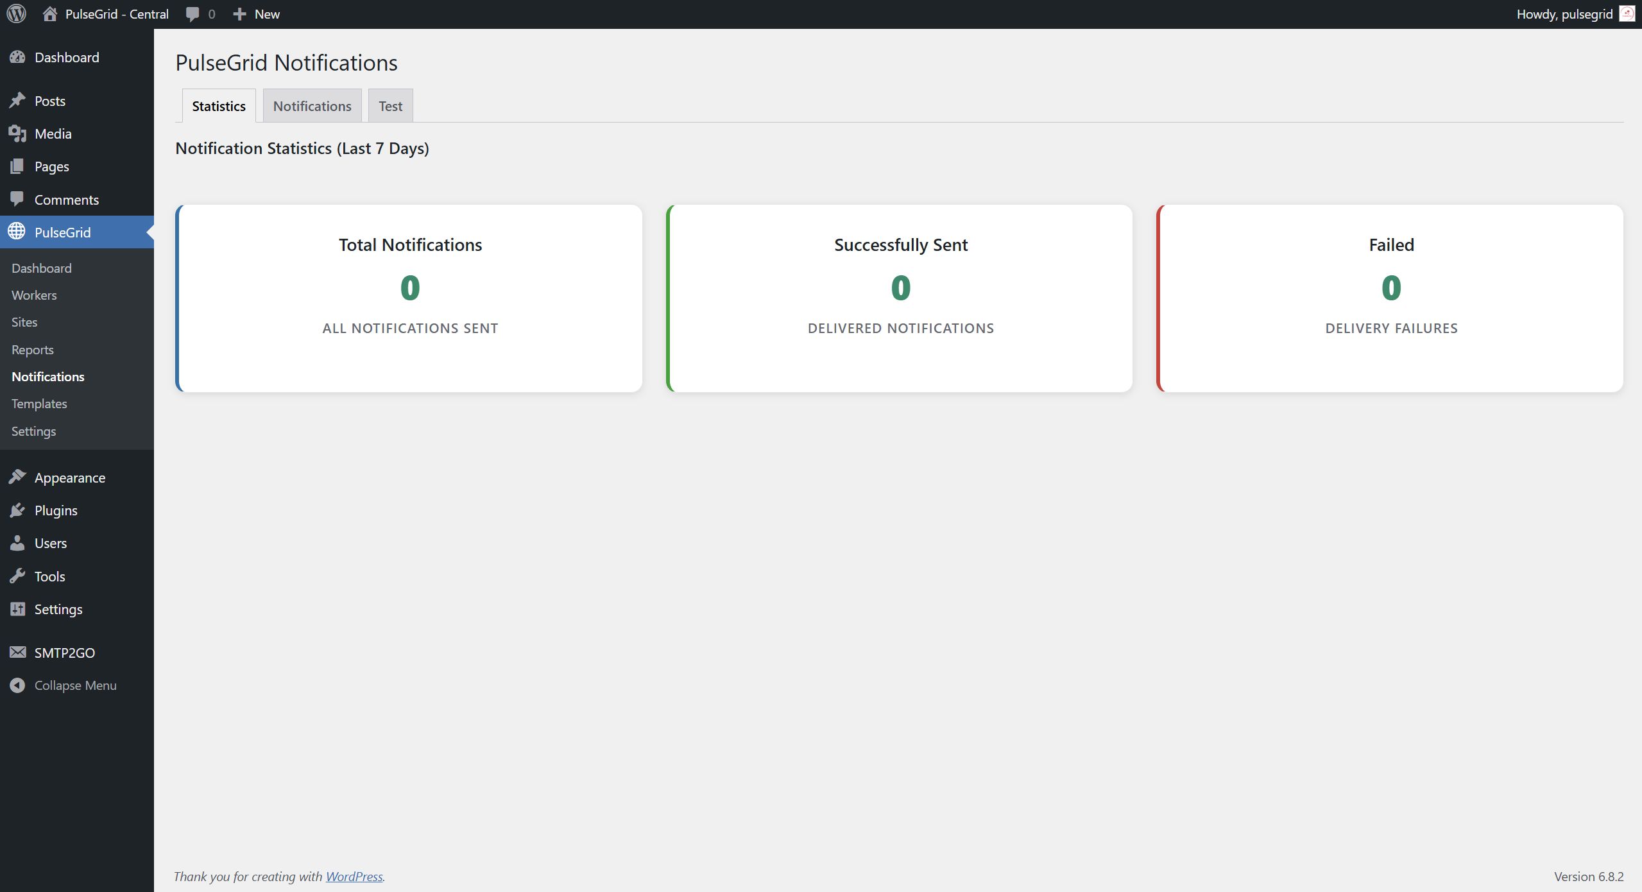
Task: Click the SMTP2GO envelope icon
Action: 17,653
